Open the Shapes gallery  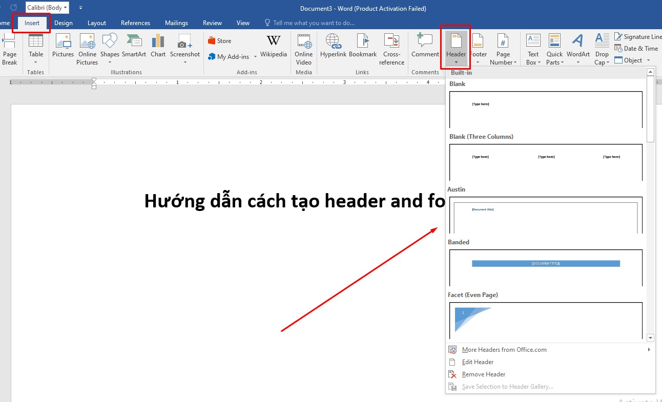pos(110,50)
